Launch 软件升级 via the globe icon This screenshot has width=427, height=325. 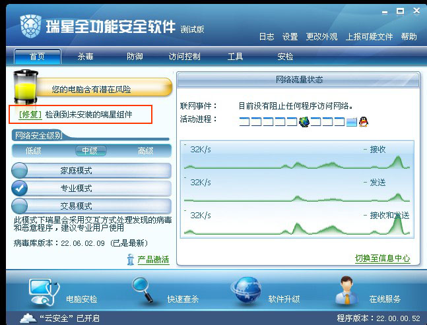tap(246, 290)
